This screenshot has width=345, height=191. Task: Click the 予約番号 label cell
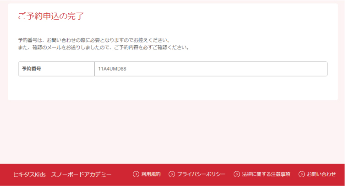[x=56, y=69]
